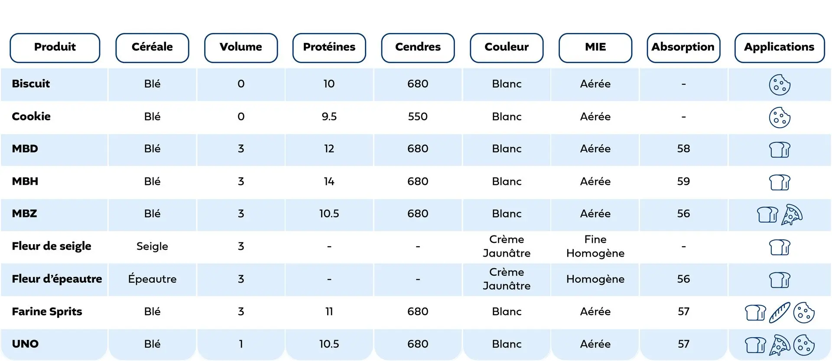Click the Produit column header
This screenshot has width=832, height=361.
[x=55, y=48]
